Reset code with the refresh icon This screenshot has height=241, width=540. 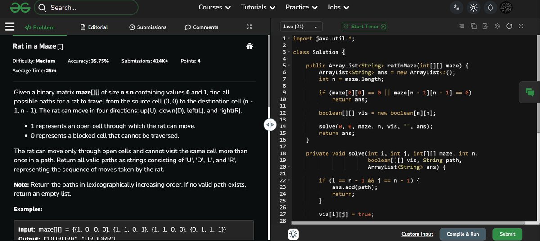click(x=509, y=27)
